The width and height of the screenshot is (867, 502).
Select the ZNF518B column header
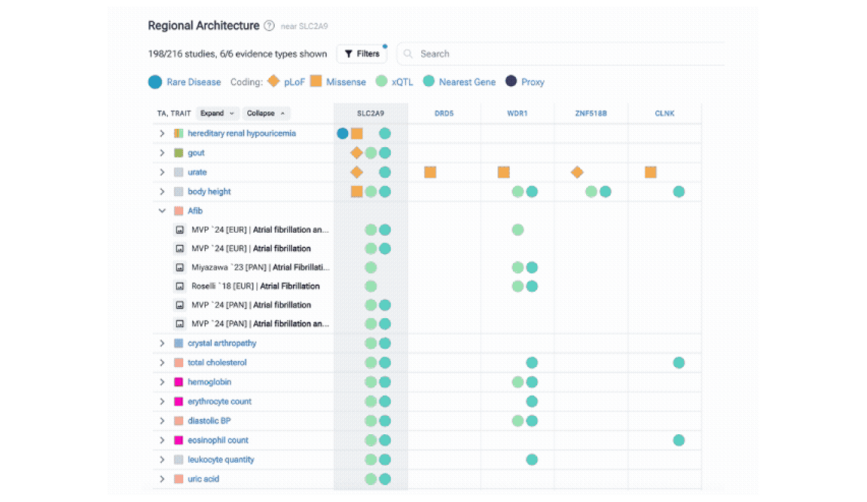pos(590,113)
